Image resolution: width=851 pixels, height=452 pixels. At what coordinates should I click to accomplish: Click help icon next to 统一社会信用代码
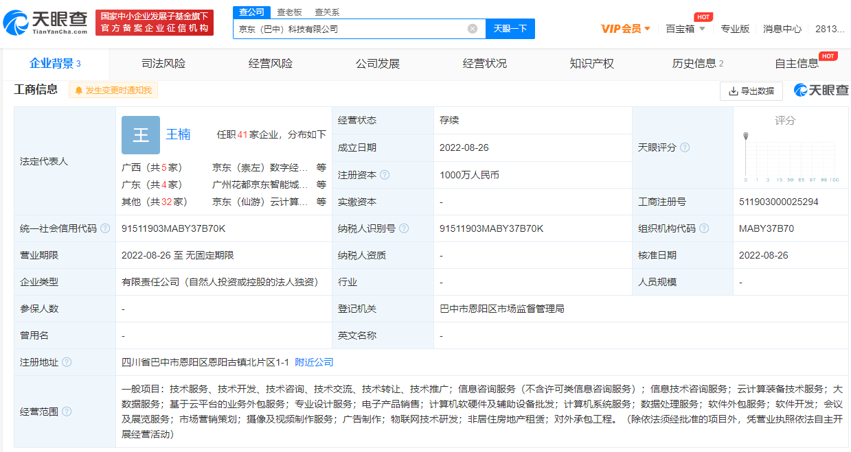105,228
